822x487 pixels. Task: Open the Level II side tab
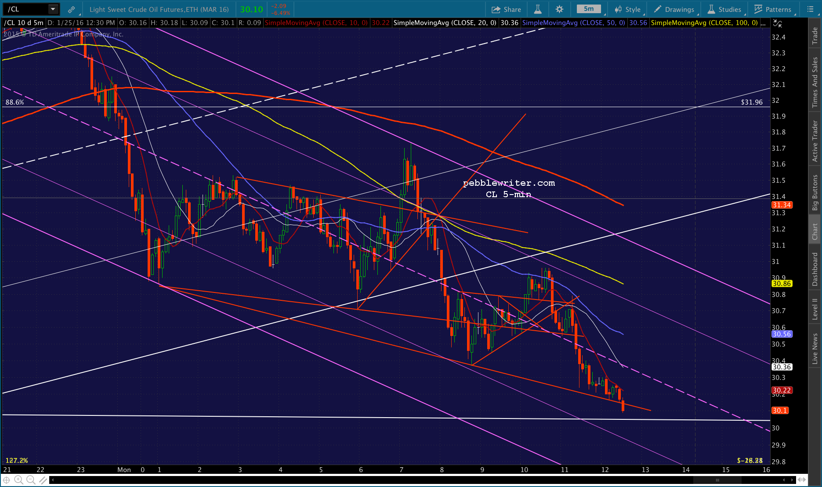[815, 309]
